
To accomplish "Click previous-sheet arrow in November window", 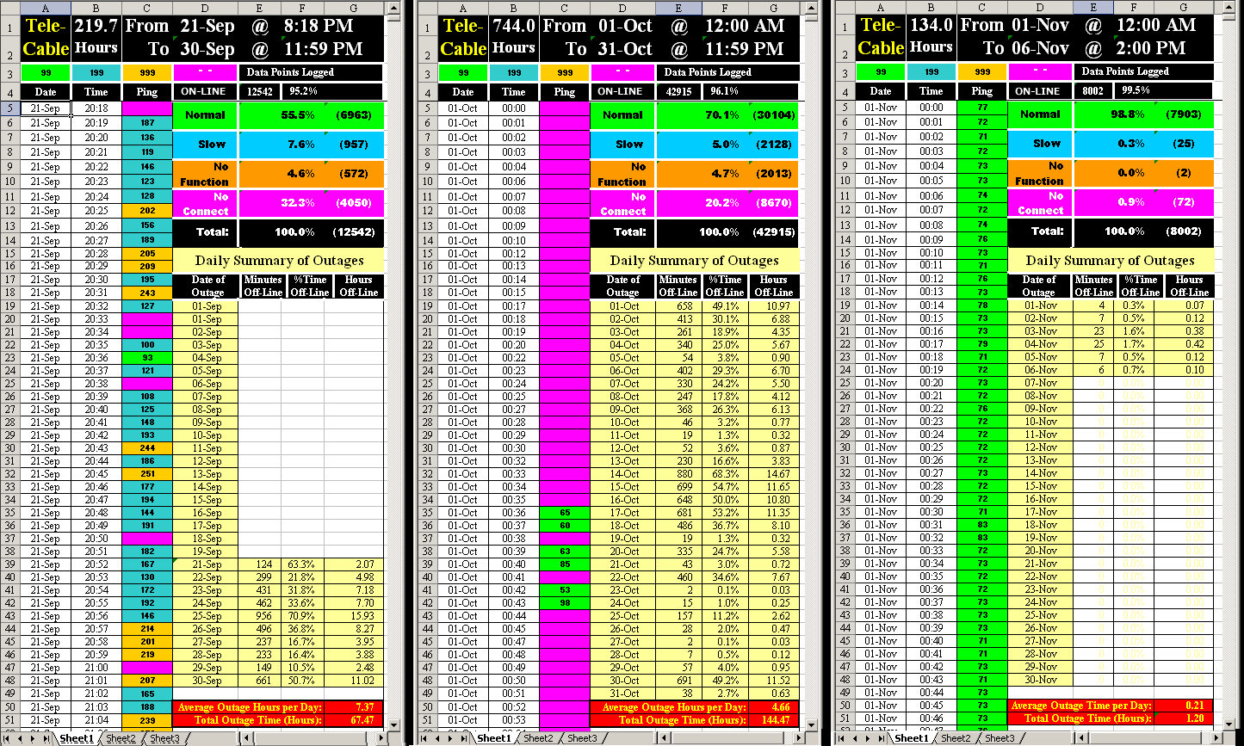I will [853, 738].
